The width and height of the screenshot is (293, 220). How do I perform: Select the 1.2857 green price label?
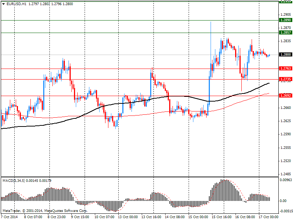[x=285, y=33]
